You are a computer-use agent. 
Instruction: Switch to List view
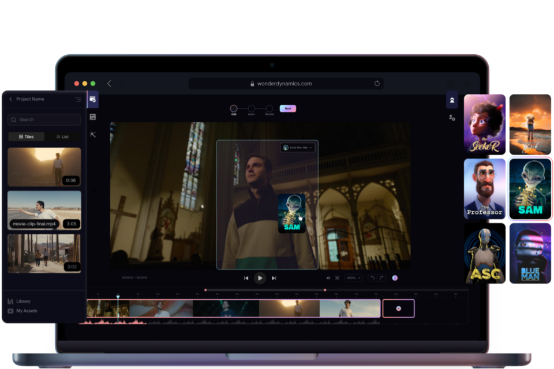(62, 137)
